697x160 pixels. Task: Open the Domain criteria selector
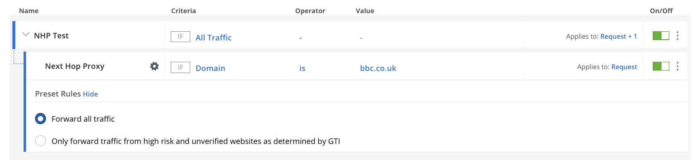[210, 68]
